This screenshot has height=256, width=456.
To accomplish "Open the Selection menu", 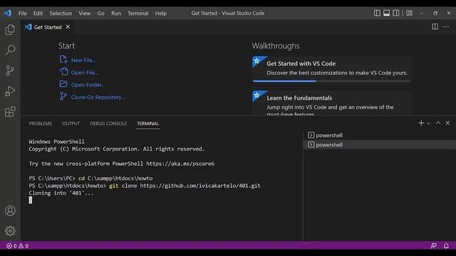I will [61, 14].
